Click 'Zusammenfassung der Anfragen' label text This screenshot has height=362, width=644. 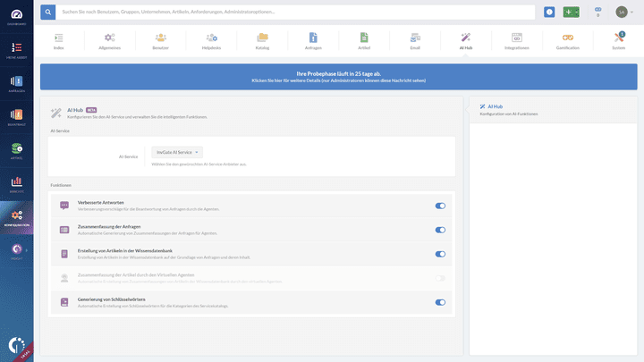pyautogui.click(x=109, y=226)
